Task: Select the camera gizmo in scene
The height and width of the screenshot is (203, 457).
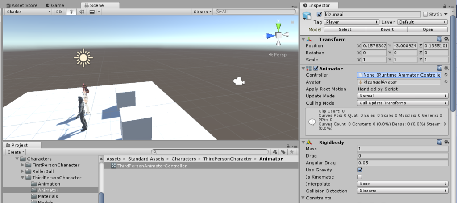Action: (x=239, y=81)
